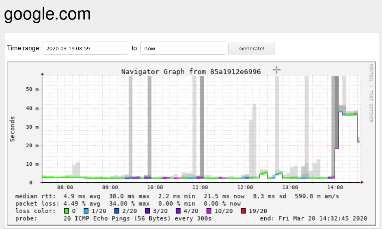Image resolution: width=382 pixels, height=229 pixels.
Task: Click the red 19/20 loss swatch
Action: click(243, 211)
